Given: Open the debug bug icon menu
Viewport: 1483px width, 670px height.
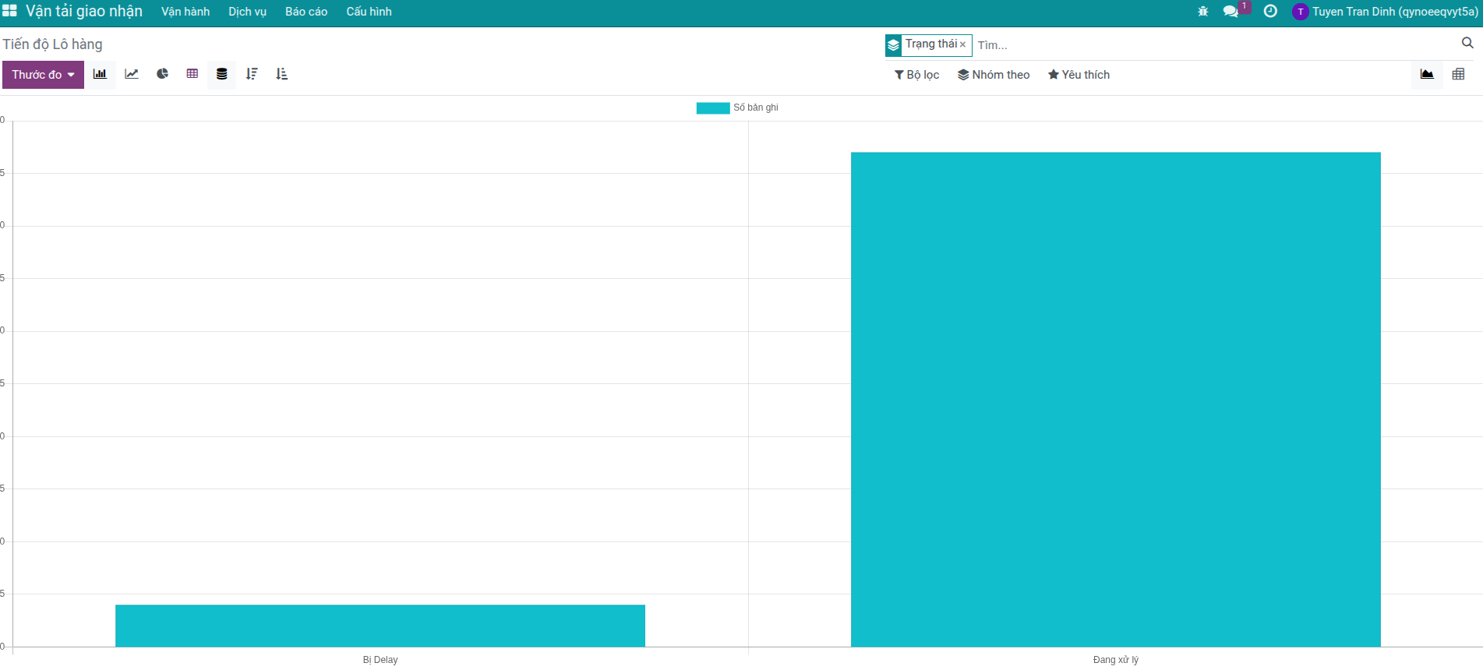Looking at the screenshot, I should point(1202,12).
